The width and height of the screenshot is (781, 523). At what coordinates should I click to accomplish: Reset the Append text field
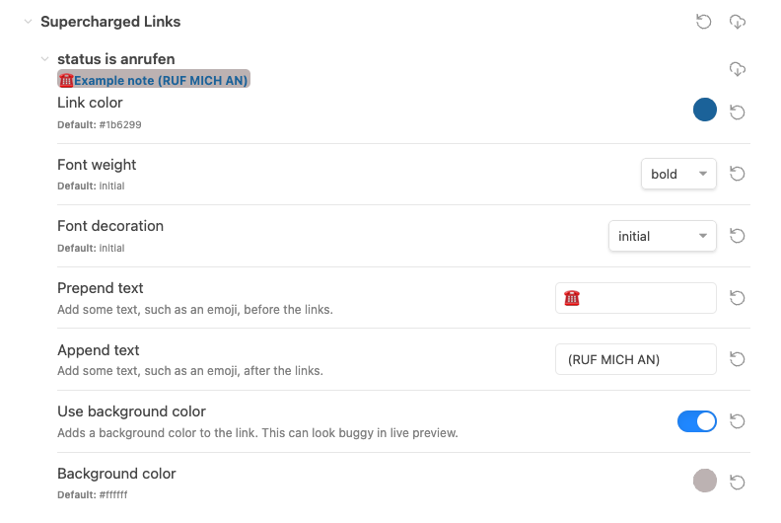pos(737,359)
